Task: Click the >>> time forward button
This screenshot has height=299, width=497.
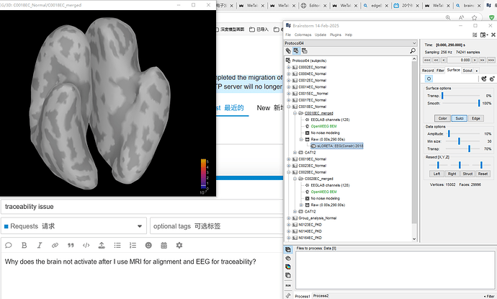Action: pyautogui.click(x=491, y=60)
